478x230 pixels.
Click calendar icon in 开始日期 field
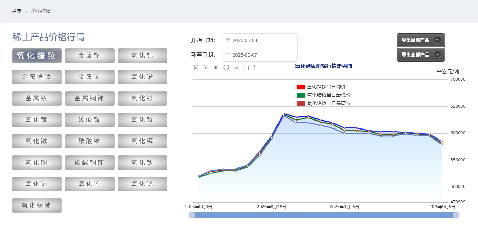(x=228, y=40)
